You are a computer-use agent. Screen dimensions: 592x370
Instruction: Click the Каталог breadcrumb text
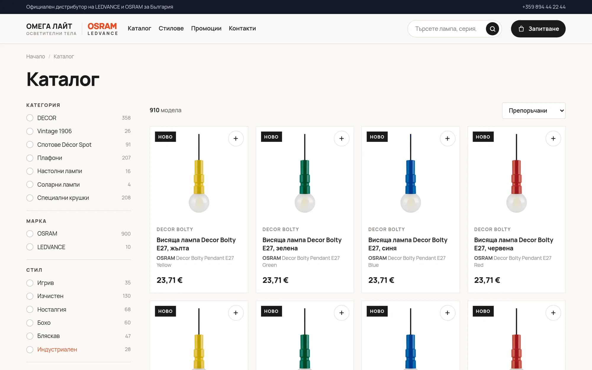point(64,57)
